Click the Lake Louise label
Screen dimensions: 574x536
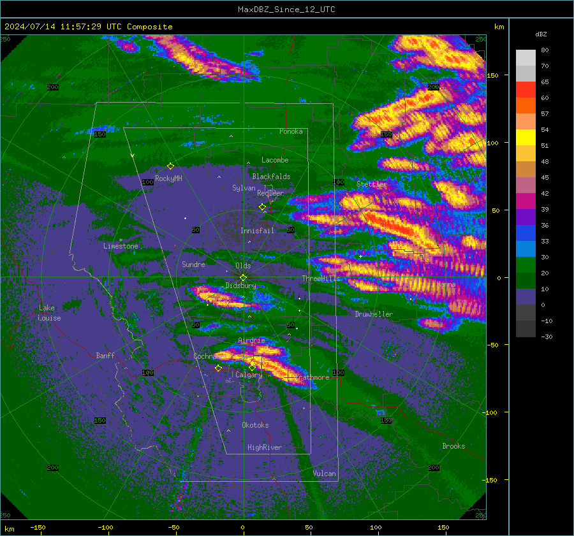click(x=50, y=313)
